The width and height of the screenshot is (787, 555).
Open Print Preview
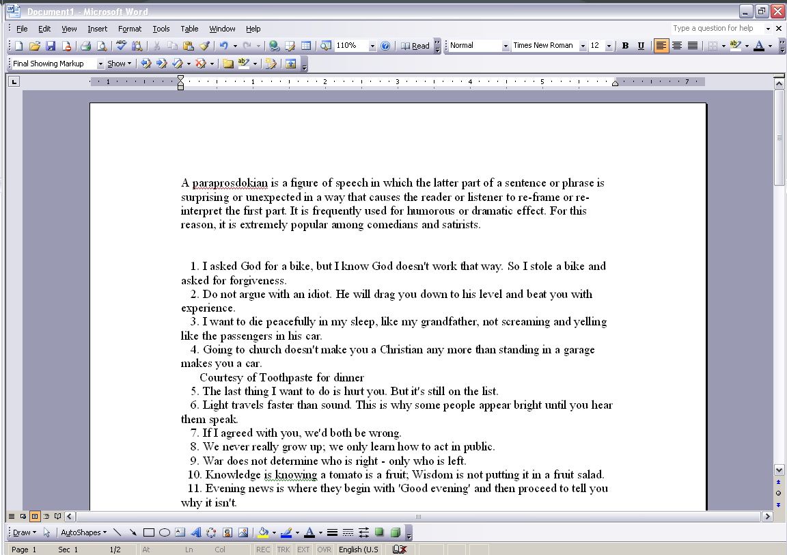pyautogui.click(x=102, y=46)
